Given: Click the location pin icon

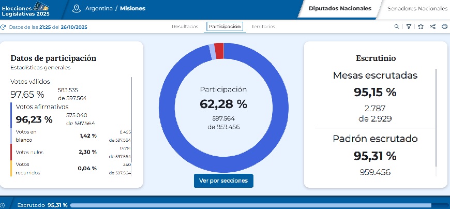Looking at the screenshot, I should 77,8.
